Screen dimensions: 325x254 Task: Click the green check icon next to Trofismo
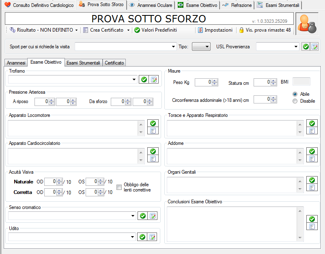(143, 80)
